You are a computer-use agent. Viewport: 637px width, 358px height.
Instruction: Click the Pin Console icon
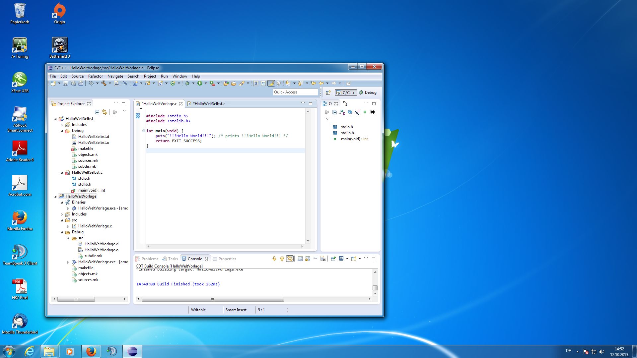coord(333,259)
